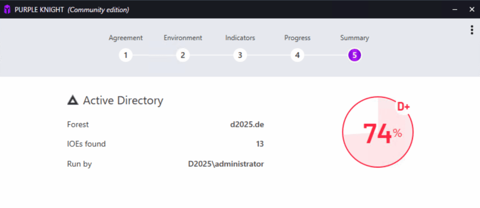Open the Environment step label
Screen dimensions: 480x208
[183, 38]
